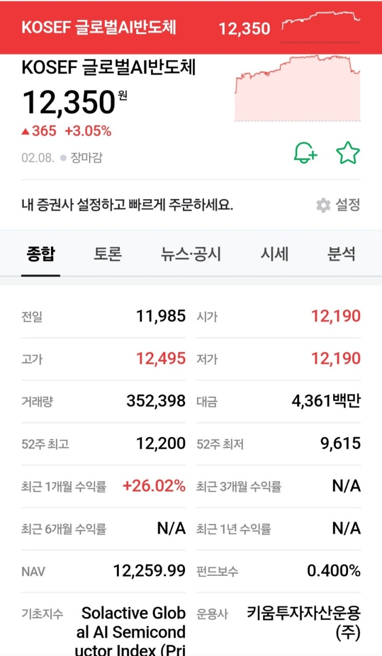Switch to the 토론 tab
Image resolution: width=382 pixels, height=656 pixels.
pos(106,254)
